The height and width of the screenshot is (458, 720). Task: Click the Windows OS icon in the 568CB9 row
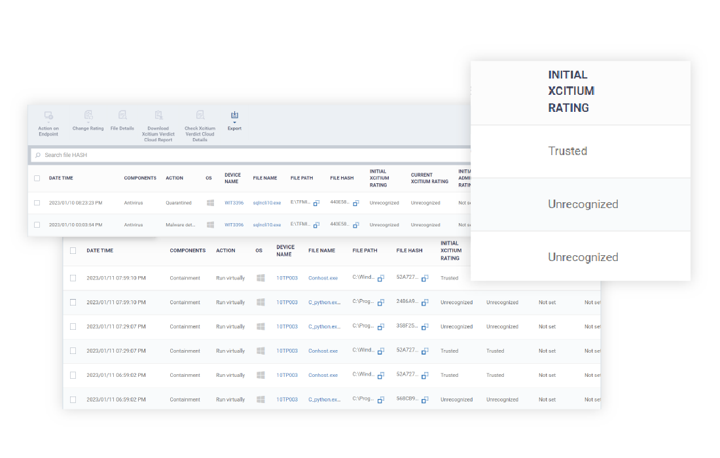[x=261, y=400]
